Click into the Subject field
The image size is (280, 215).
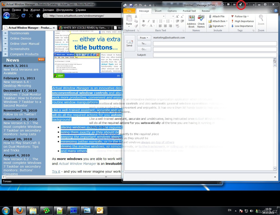tap(215, 55)
